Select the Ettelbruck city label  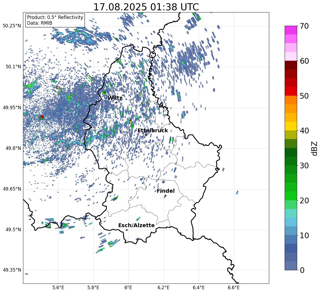coord(153,130)
